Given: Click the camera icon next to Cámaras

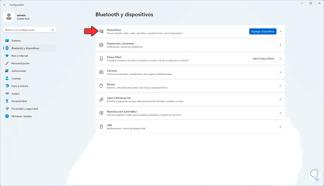Looking at the screenshot, I should (x=101, y=72).
